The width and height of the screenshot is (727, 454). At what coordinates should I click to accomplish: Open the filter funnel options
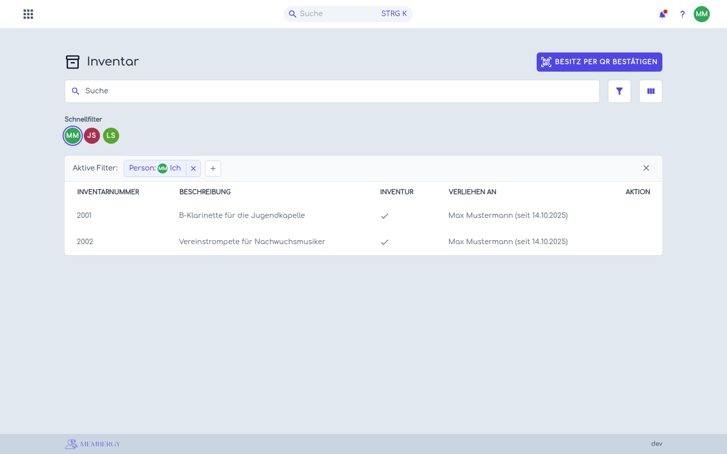619,91
